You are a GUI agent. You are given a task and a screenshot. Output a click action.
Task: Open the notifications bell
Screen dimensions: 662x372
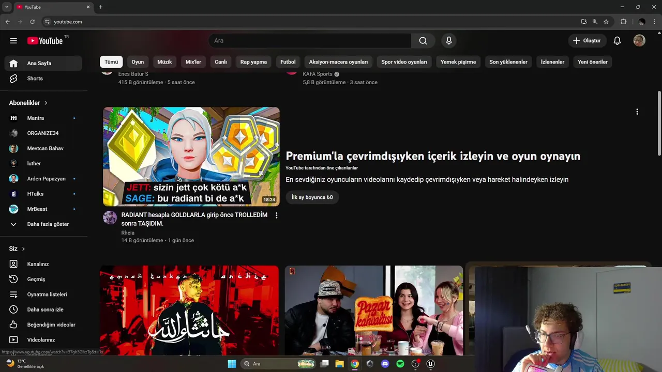pyautogui.click(x=617, y=41)
